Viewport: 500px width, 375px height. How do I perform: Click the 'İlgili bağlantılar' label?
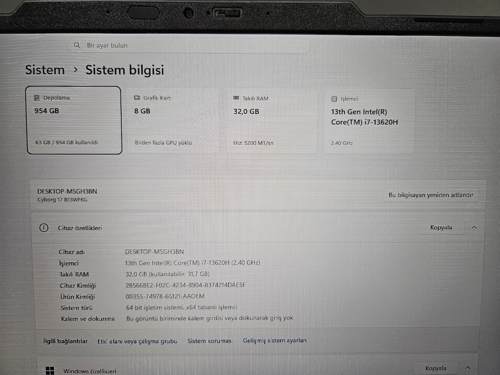(x=65, y=341)
